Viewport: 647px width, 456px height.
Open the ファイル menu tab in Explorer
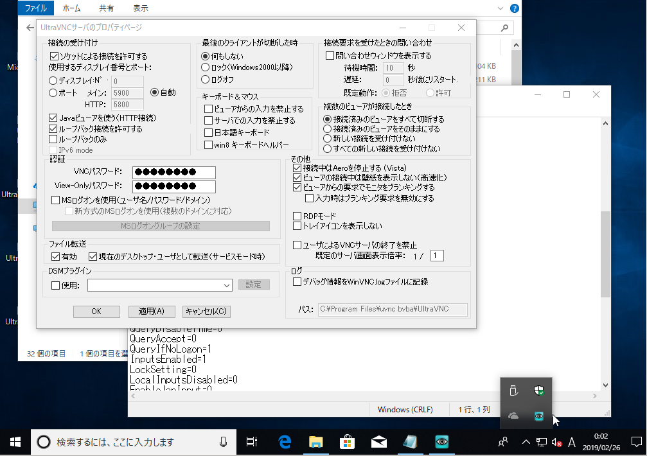click(36, 9)
